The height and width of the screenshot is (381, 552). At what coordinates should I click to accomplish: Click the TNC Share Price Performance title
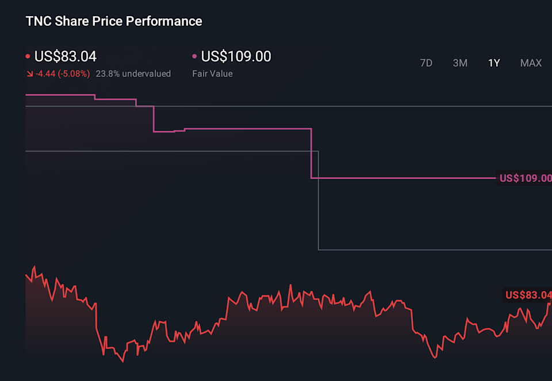pos(113,21)
